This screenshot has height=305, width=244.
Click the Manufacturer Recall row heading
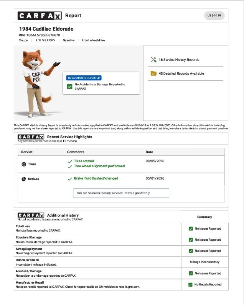[30, 282]
